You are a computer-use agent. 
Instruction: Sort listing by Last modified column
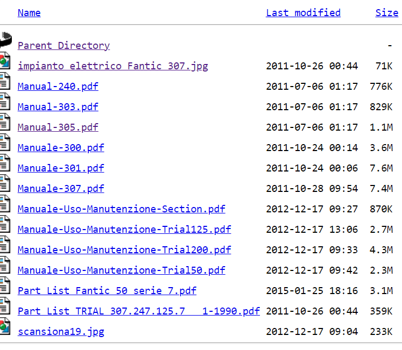[x=303, y=13]
